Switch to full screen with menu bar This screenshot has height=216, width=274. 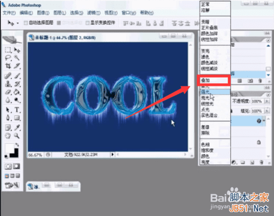click(x=12, y=176)
